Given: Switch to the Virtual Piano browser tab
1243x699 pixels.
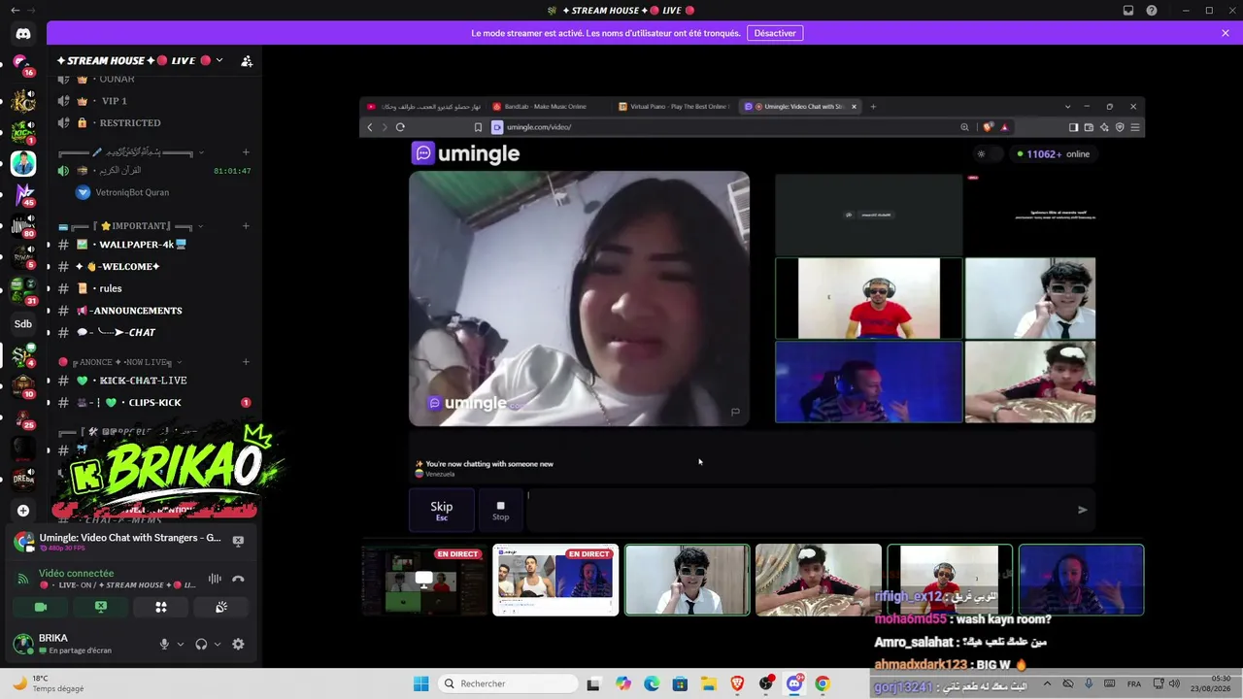Looking at the screenshot, I should 673,107.
